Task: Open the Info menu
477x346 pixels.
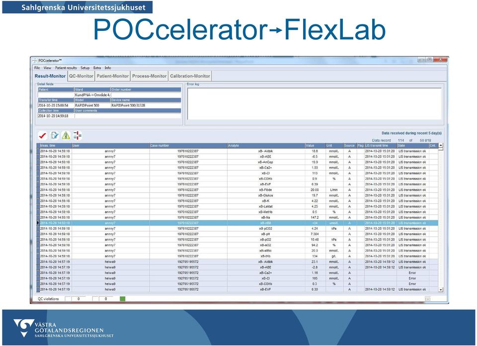Action: tap(108, 68)
